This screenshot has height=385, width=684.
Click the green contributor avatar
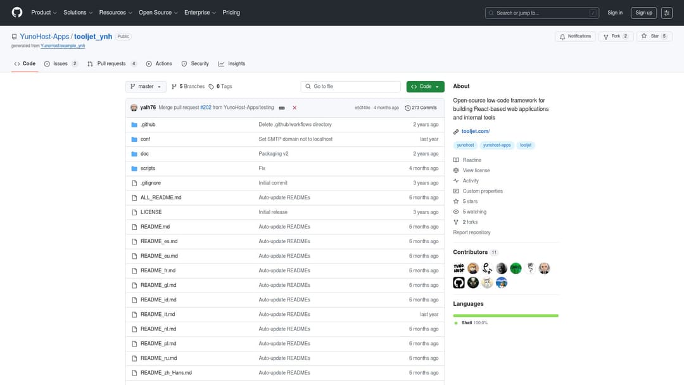(516, 268)
